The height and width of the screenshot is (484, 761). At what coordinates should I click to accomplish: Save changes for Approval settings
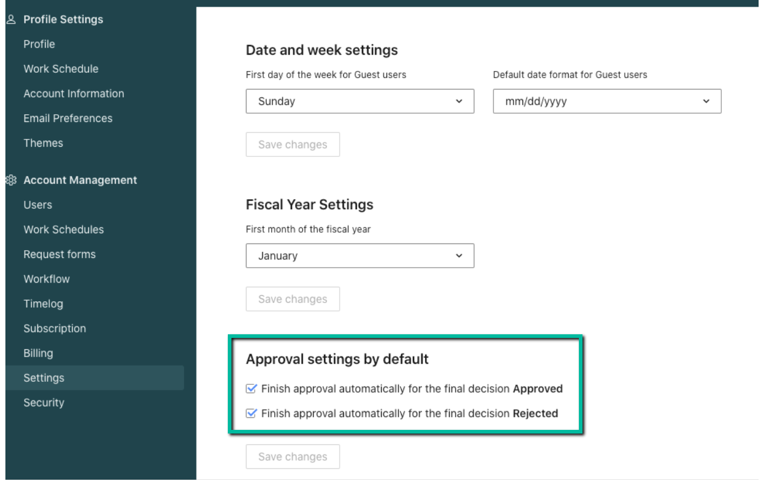(x=293, y=456)
